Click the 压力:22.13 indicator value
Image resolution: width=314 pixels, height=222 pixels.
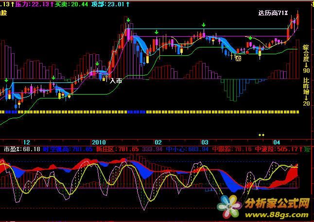tap(34, 4)
